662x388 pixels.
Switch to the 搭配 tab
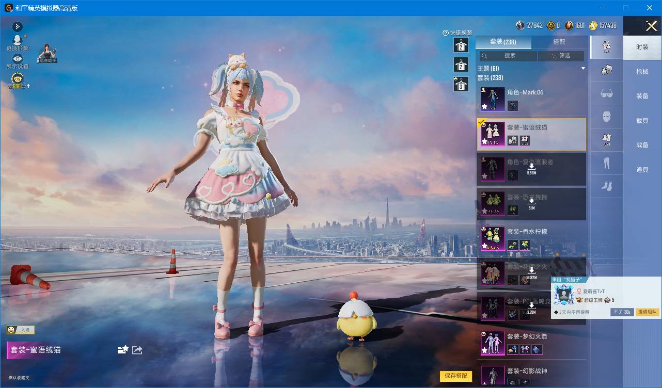559,42
